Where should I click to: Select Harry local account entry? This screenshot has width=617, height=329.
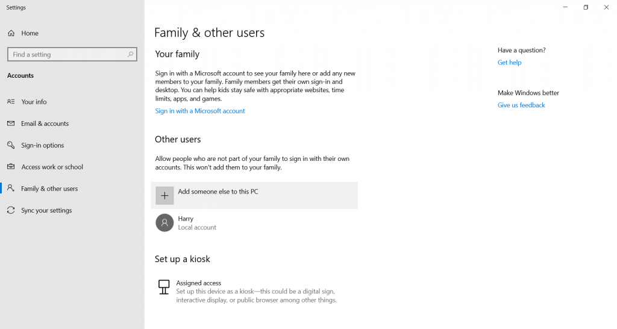(254, 223)
